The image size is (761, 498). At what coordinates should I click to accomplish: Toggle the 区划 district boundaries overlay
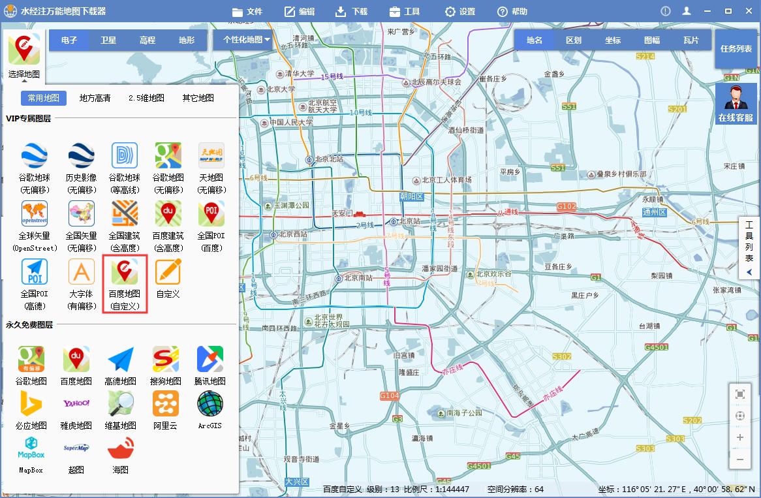coord(573,40)
